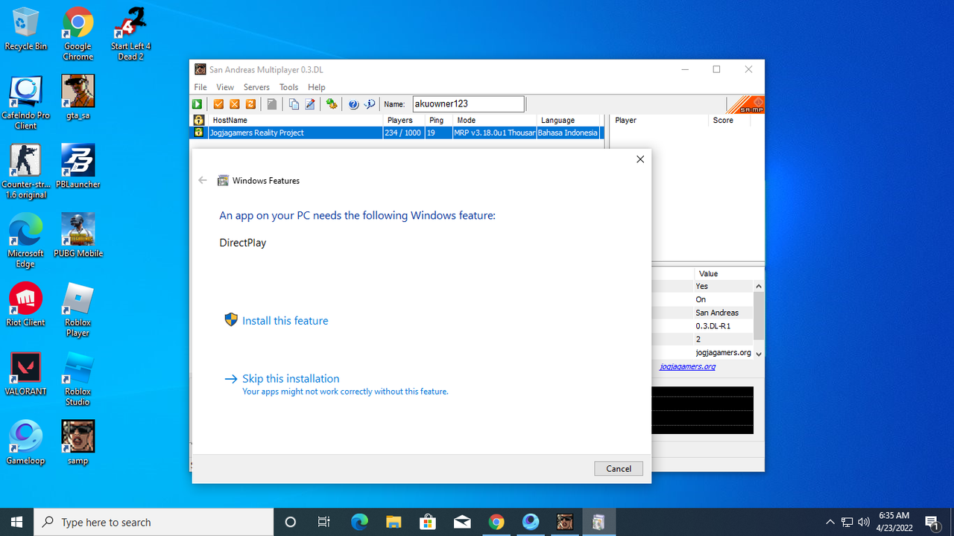Select CafeIndo Pro Client desktop icon
Viewport: 954px width, 536px height.
(25, 103)
